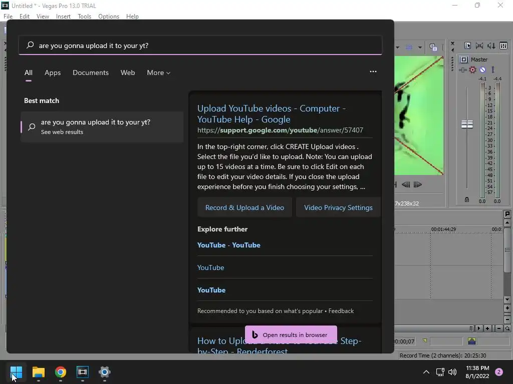
Task: Click the timeline vertical scroll up arrow
Action: pos(507,223)
